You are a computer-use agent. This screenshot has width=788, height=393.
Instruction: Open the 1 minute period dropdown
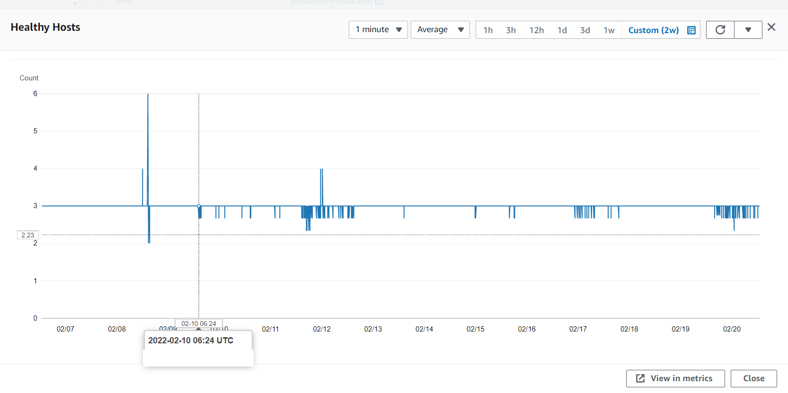click(x=378, y=30)
